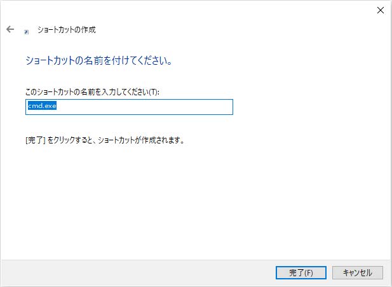Click the shortcut wizard icon beside the title
This screenshot has height=287, width=392.
click(26, 32)
